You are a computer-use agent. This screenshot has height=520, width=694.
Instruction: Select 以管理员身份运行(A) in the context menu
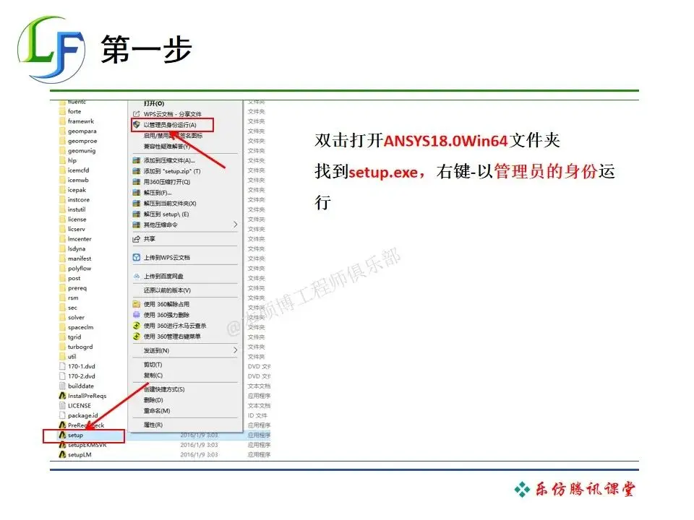point(170,125)
